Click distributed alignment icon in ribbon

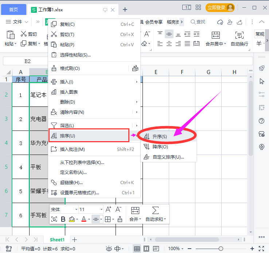(196, 44)
